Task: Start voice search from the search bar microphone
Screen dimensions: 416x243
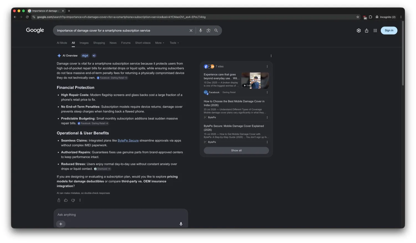Action: 201,31
